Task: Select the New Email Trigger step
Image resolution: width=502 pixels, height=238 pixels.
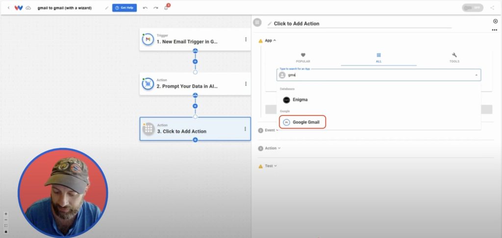Action: (195, 39)
